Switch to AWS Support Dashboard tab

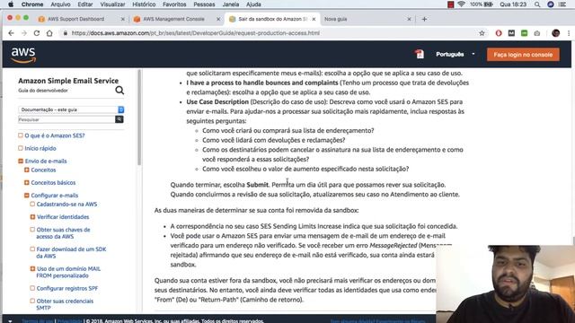click(75, 19)
